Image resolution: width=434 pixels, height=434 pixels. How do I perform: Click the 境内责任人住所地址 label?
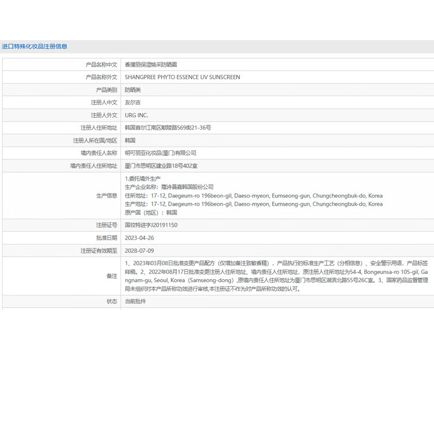(x=93, y=166)
